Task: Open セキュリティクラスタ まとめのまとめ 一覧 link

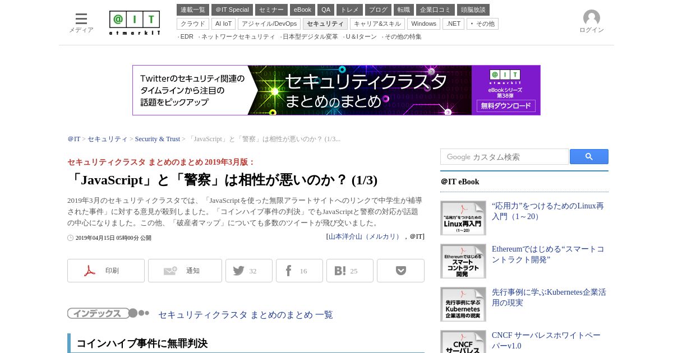Action: point(246,315)
